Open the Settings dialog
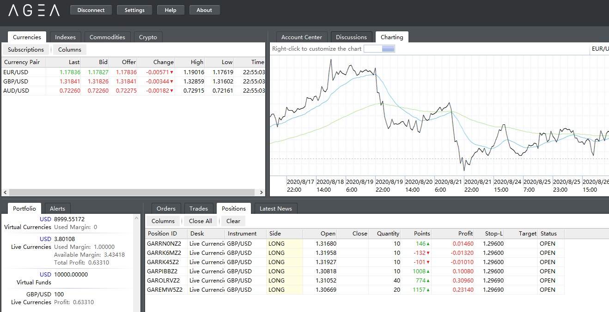This screenshot has height=312, width=609. click(134, 10)
